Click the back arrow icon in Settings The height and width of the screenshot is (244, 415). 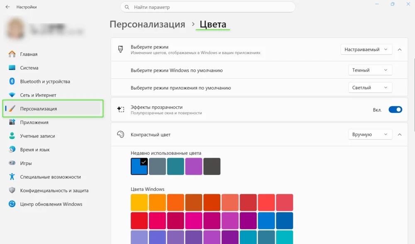click(7, 7)
